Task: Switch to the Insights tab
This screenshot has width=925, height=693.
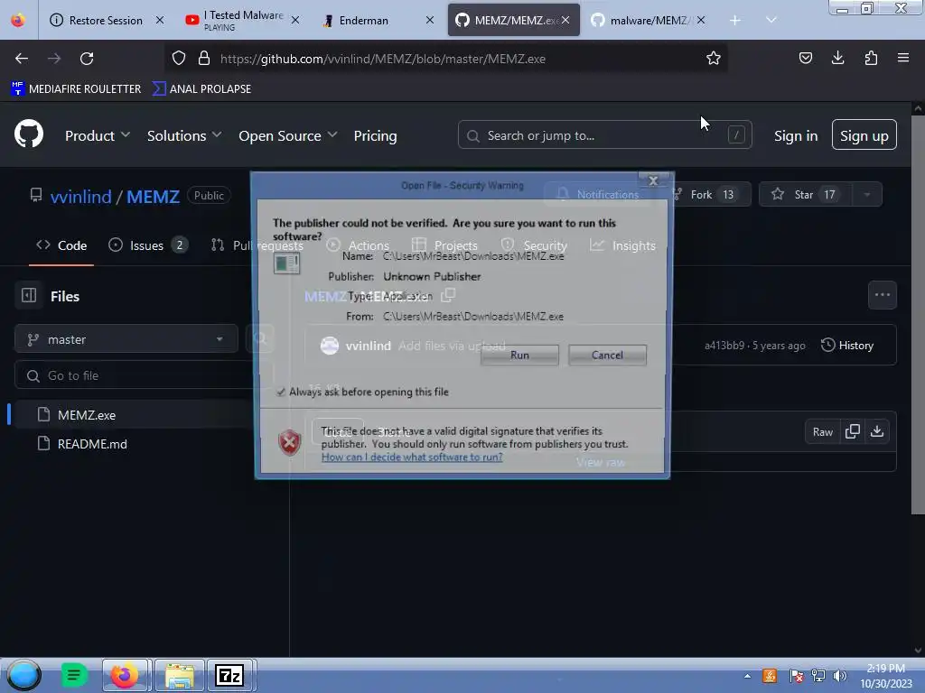Action: pyautogui.click(x=623, y=245)
